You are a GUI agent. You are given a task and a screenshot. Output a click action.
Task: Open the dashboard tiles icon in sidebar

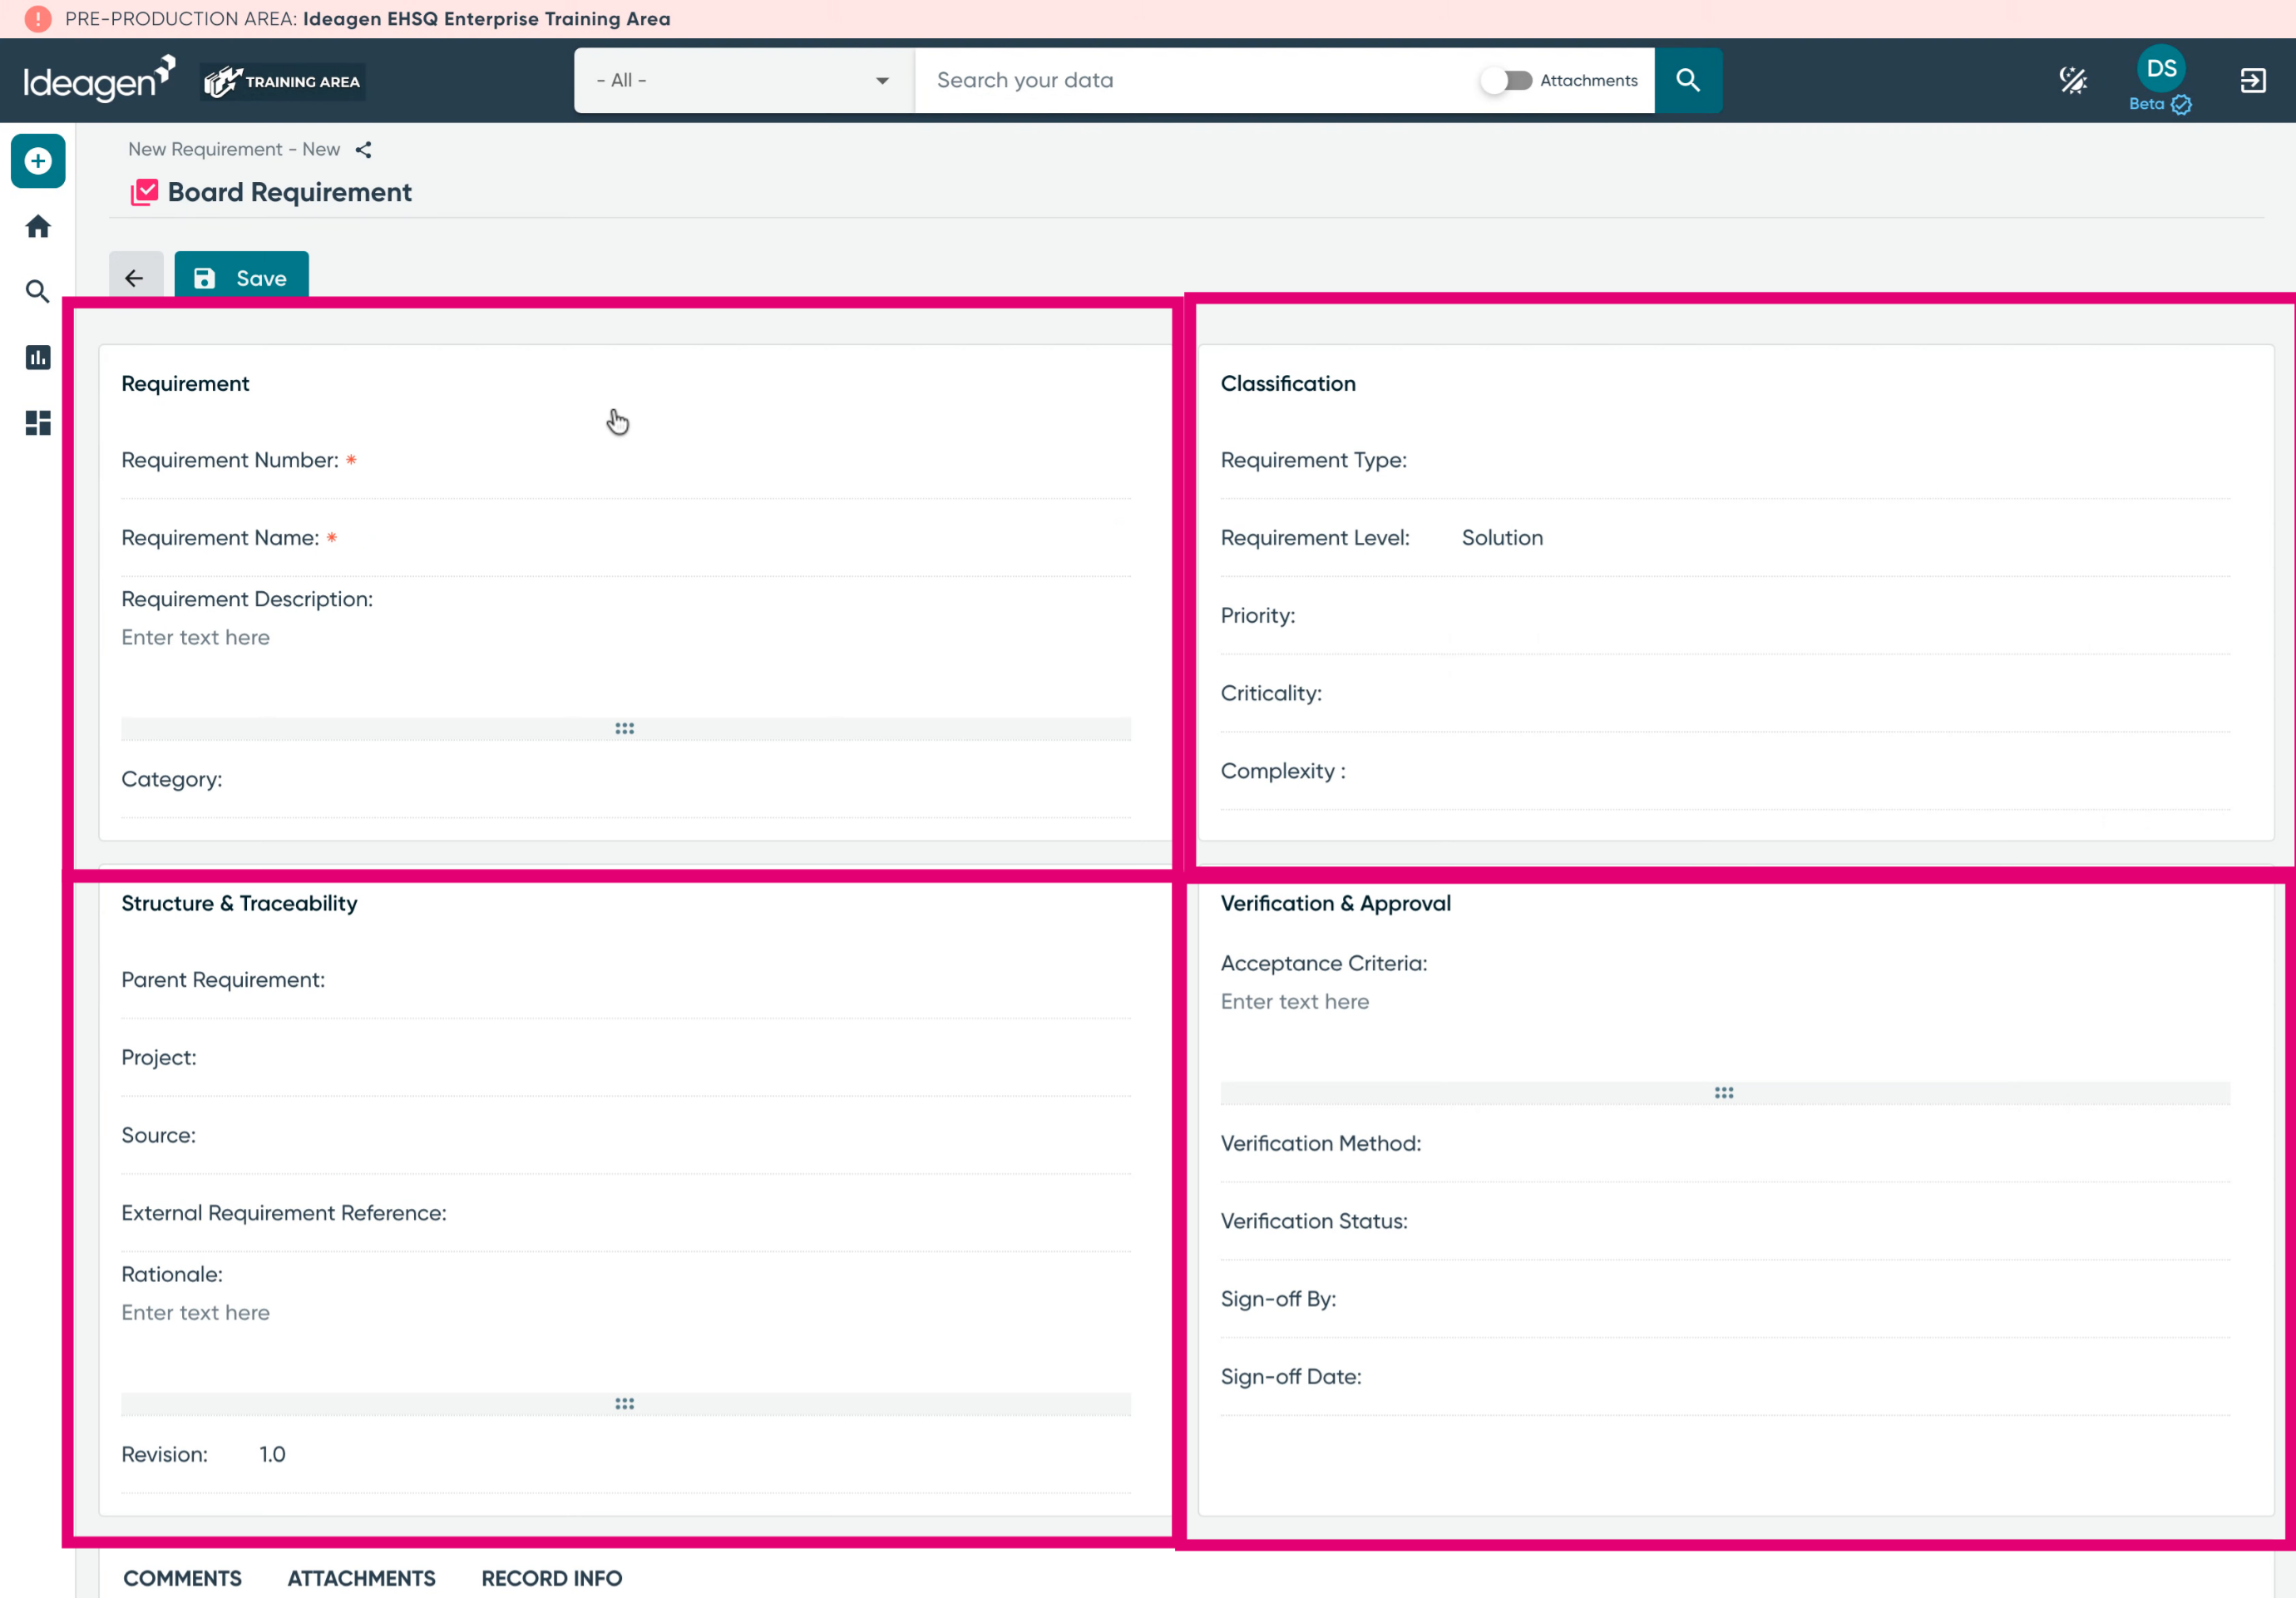pos(38,423)
